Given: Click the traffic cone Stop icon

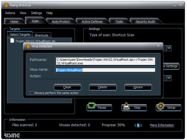Looking at the screenshot, I should click(126, 106).
